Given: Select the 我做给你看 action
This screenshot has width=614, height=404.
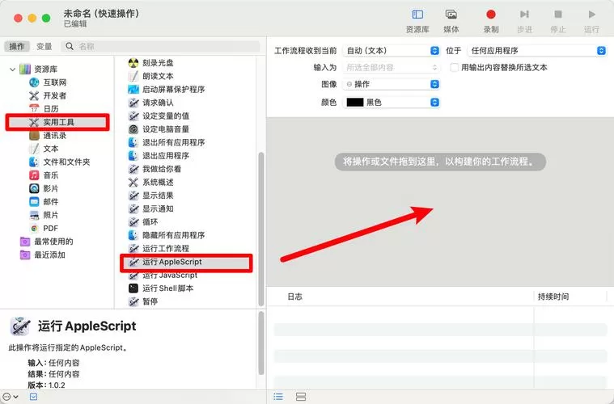Looking at the screenshot, I should (155, 169).
